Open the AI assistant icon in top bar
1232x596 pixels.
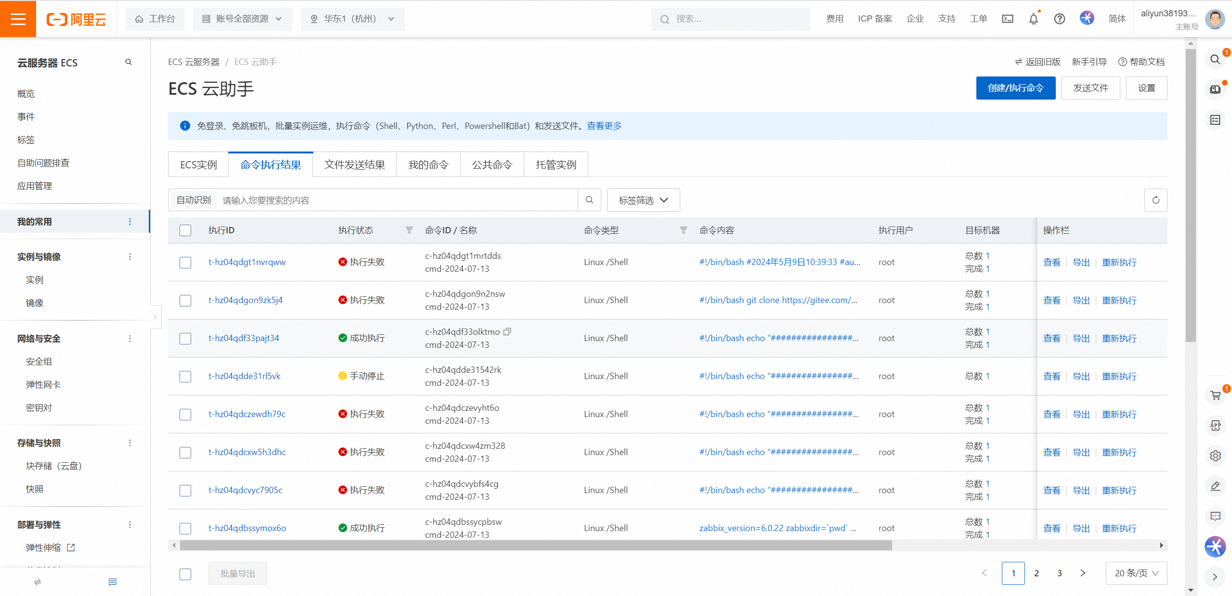coord(1087,18)
